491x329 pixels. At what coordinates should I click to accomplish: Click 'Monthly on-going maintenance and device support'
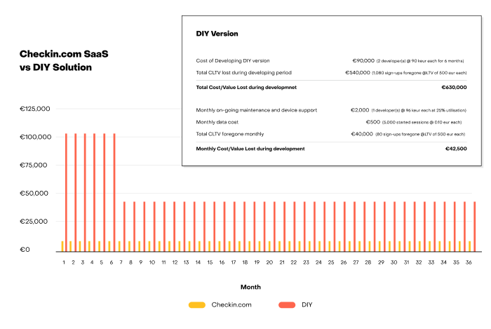click(x=257, y=110)
